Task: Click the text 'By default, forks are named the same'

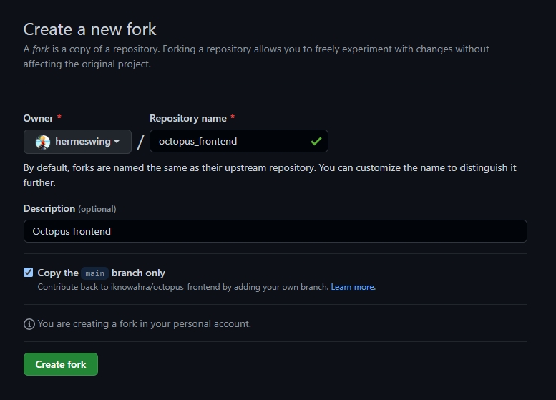Action: tap(106, 167)
